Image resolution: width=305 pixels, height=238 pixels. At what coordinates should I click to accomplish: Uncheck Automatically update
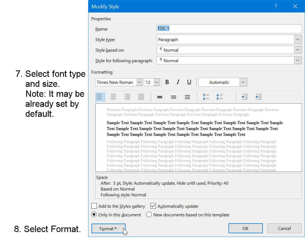(153, 206)
